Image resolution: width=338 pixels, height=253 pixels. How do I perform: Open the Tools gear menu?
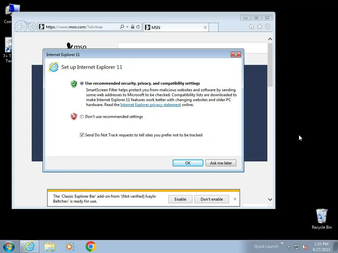(x=268, y=26)
